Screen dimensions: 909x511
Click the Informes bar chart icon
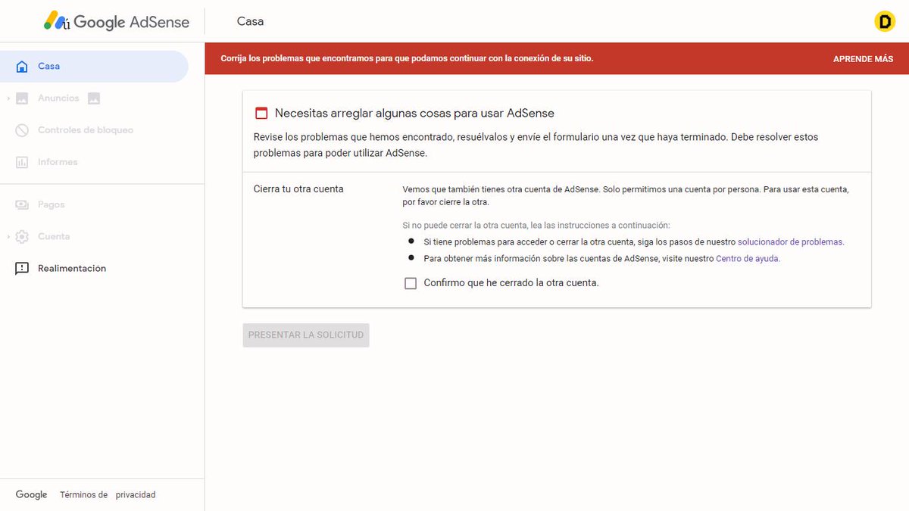click(x=22, y=162)
